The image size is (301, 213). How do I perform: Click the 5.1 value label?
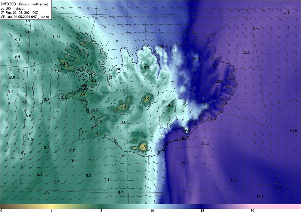coord(39,174)
